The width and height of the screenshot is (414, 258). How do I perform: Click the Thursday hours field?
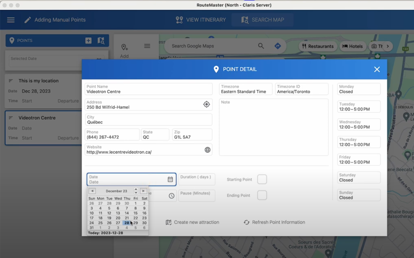point(358,142)
